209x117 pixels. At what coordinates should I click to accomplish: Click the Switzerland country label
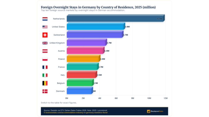(x=59, y=35)
